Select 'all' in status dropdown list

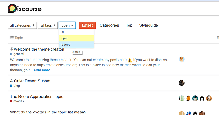point(76,32)
